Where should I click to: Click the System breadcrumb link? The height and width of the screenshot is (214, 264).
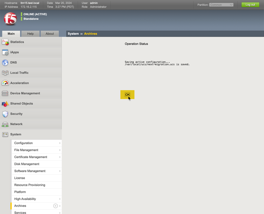point(73,34)
